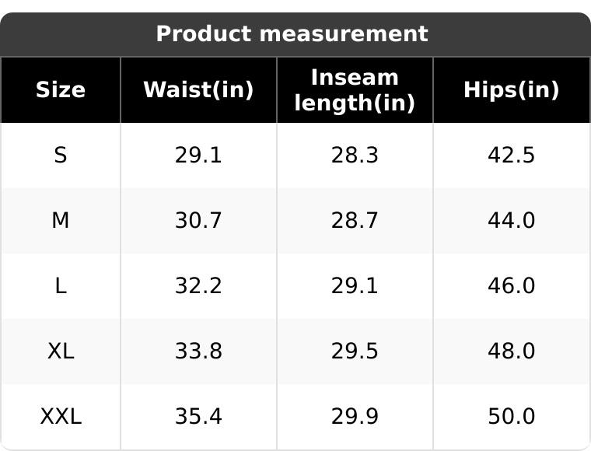Click the 28.3 inseam cell
591x451 pixels.
[355, 156]
